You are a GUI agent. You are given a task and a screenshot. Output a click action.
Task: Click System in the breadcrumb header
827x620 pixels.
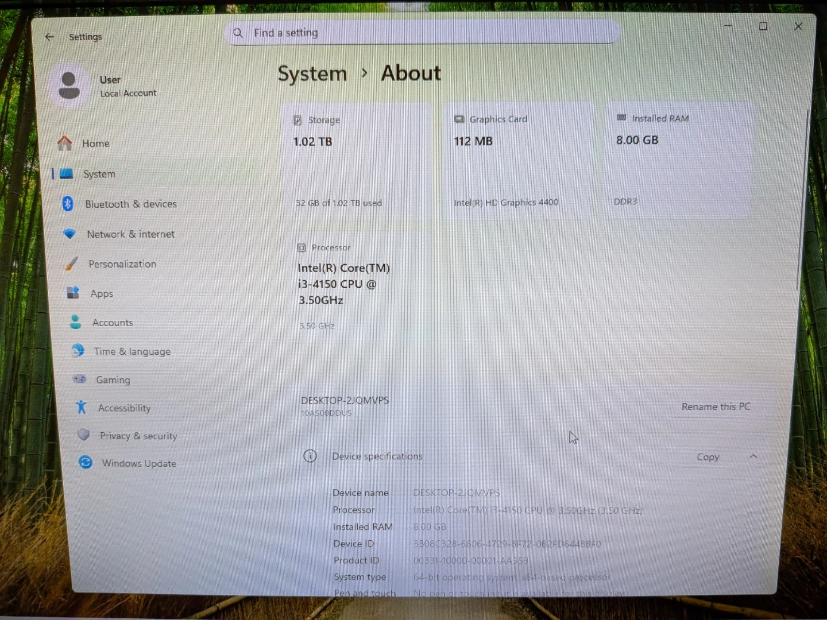click(x=312, y=74)
